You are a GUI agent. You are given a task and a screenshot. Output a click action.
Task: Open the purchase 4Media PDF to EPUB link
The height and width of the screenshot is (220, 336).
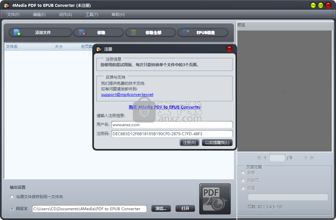164,107
